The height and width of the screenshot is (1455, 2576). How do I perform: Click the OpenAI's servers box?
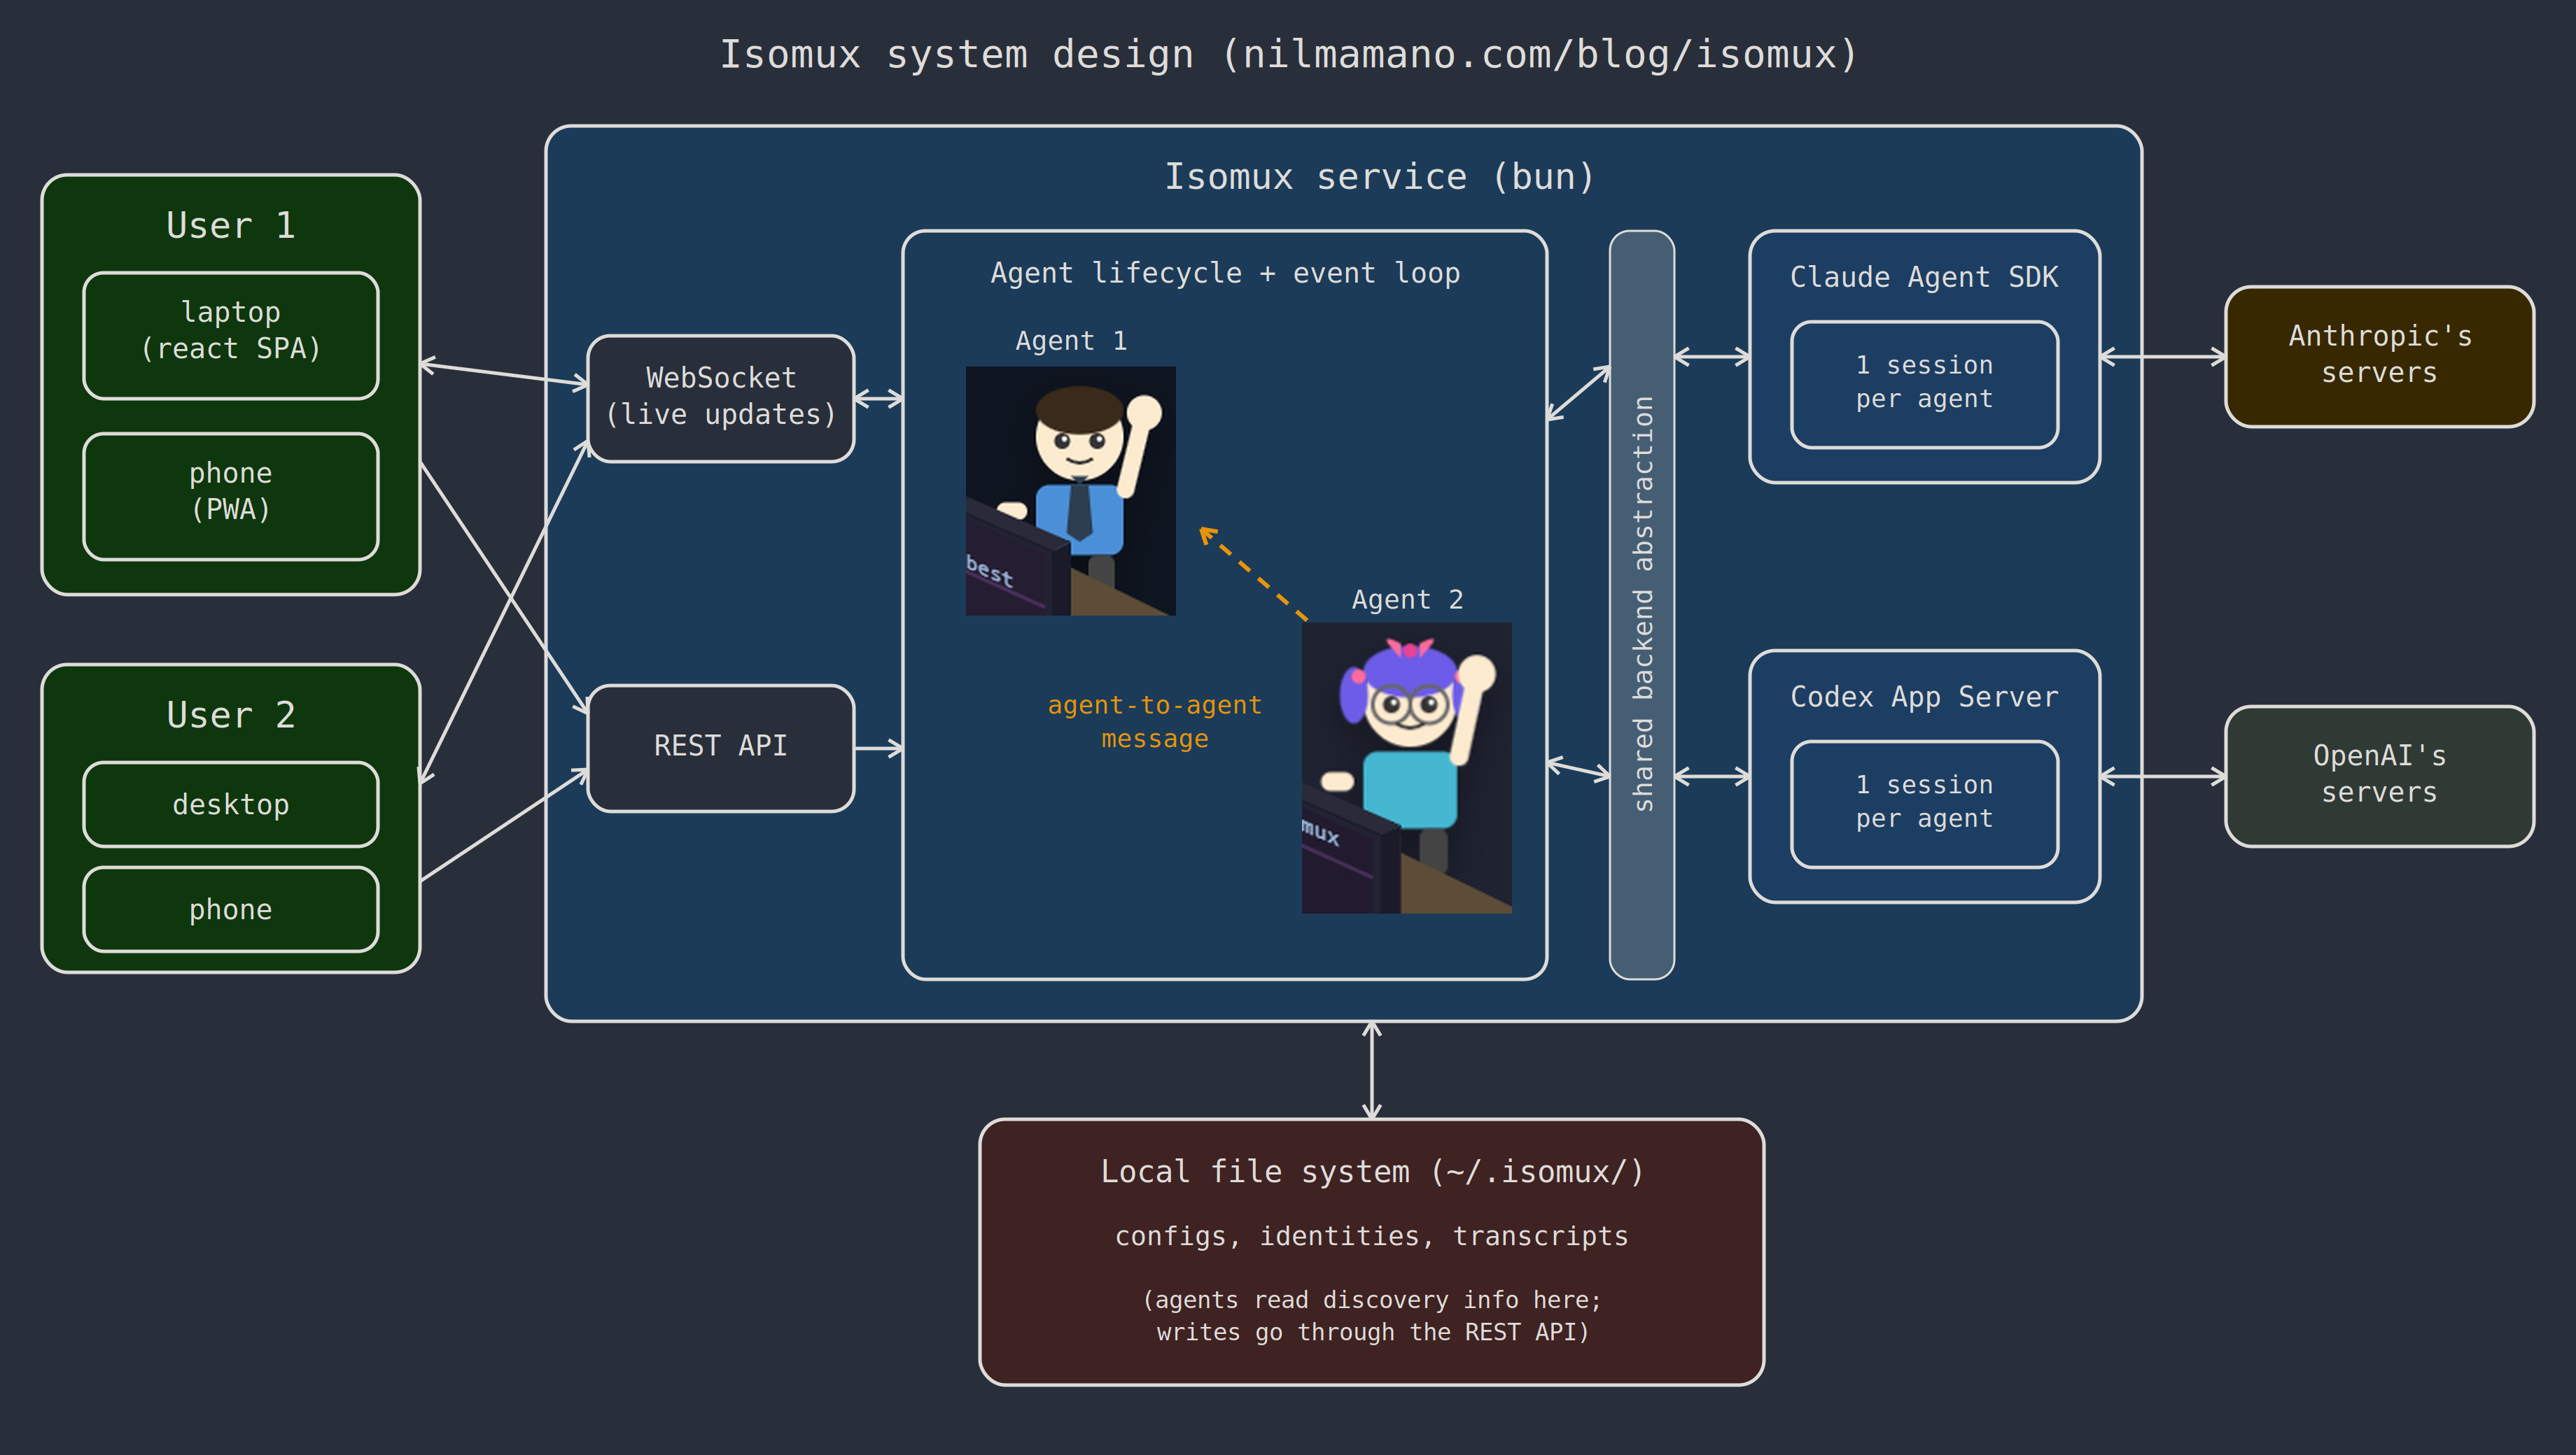(x=2379, y=776)
